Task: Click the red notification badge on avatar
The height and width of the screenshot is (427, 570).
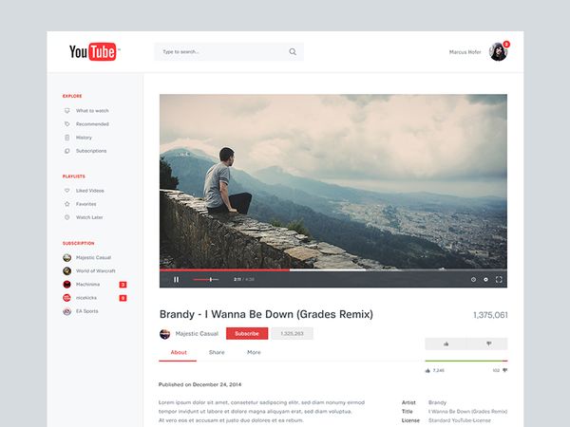Action: [x=506, y=45]
